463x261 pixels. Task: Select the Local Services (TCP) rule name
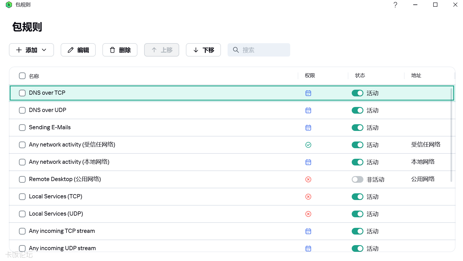pyautogui.click(x=56, y=196)
